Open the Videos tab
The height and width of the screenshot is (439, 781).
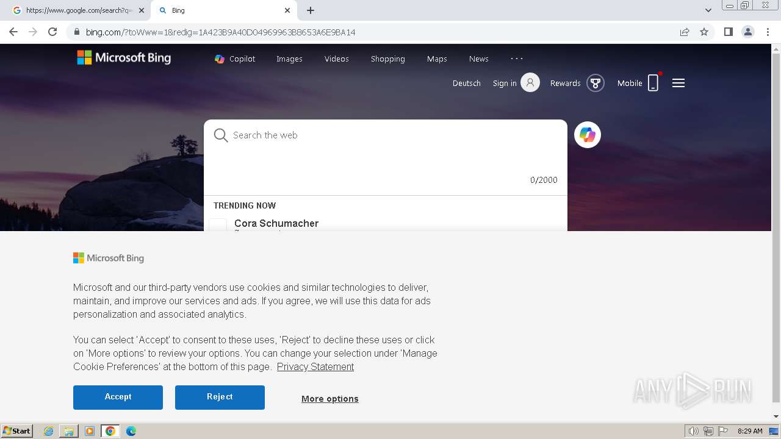(337, 59)
